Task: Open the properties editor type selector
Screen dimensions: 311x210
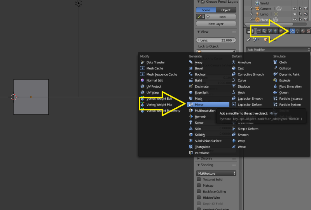Action: 250,31
